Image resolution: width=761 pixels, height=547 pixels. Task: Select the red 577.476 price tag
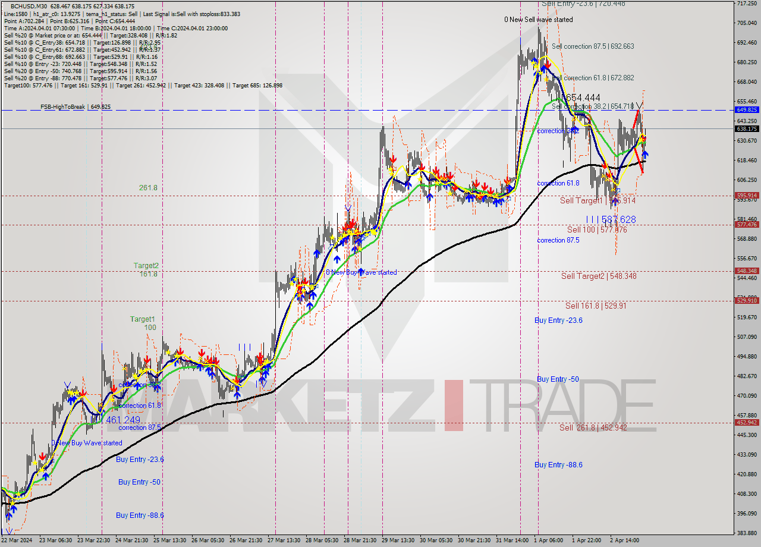747,225
